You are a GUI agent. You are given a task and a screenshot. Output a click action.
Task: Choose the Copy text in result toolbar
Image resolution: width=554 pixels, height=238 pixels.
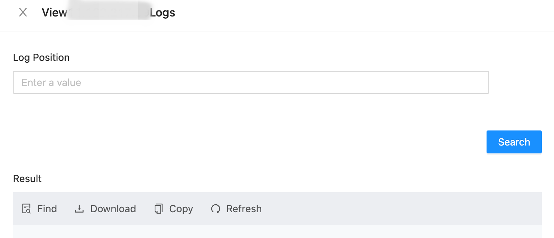181,209
